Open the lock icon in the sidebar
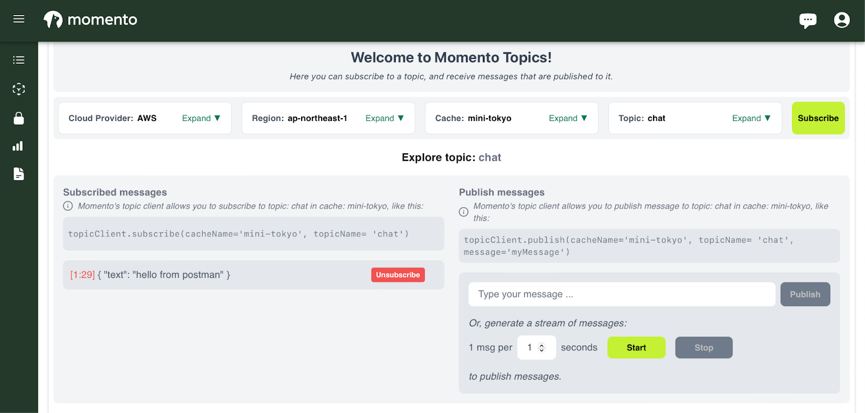 (19, 118)
